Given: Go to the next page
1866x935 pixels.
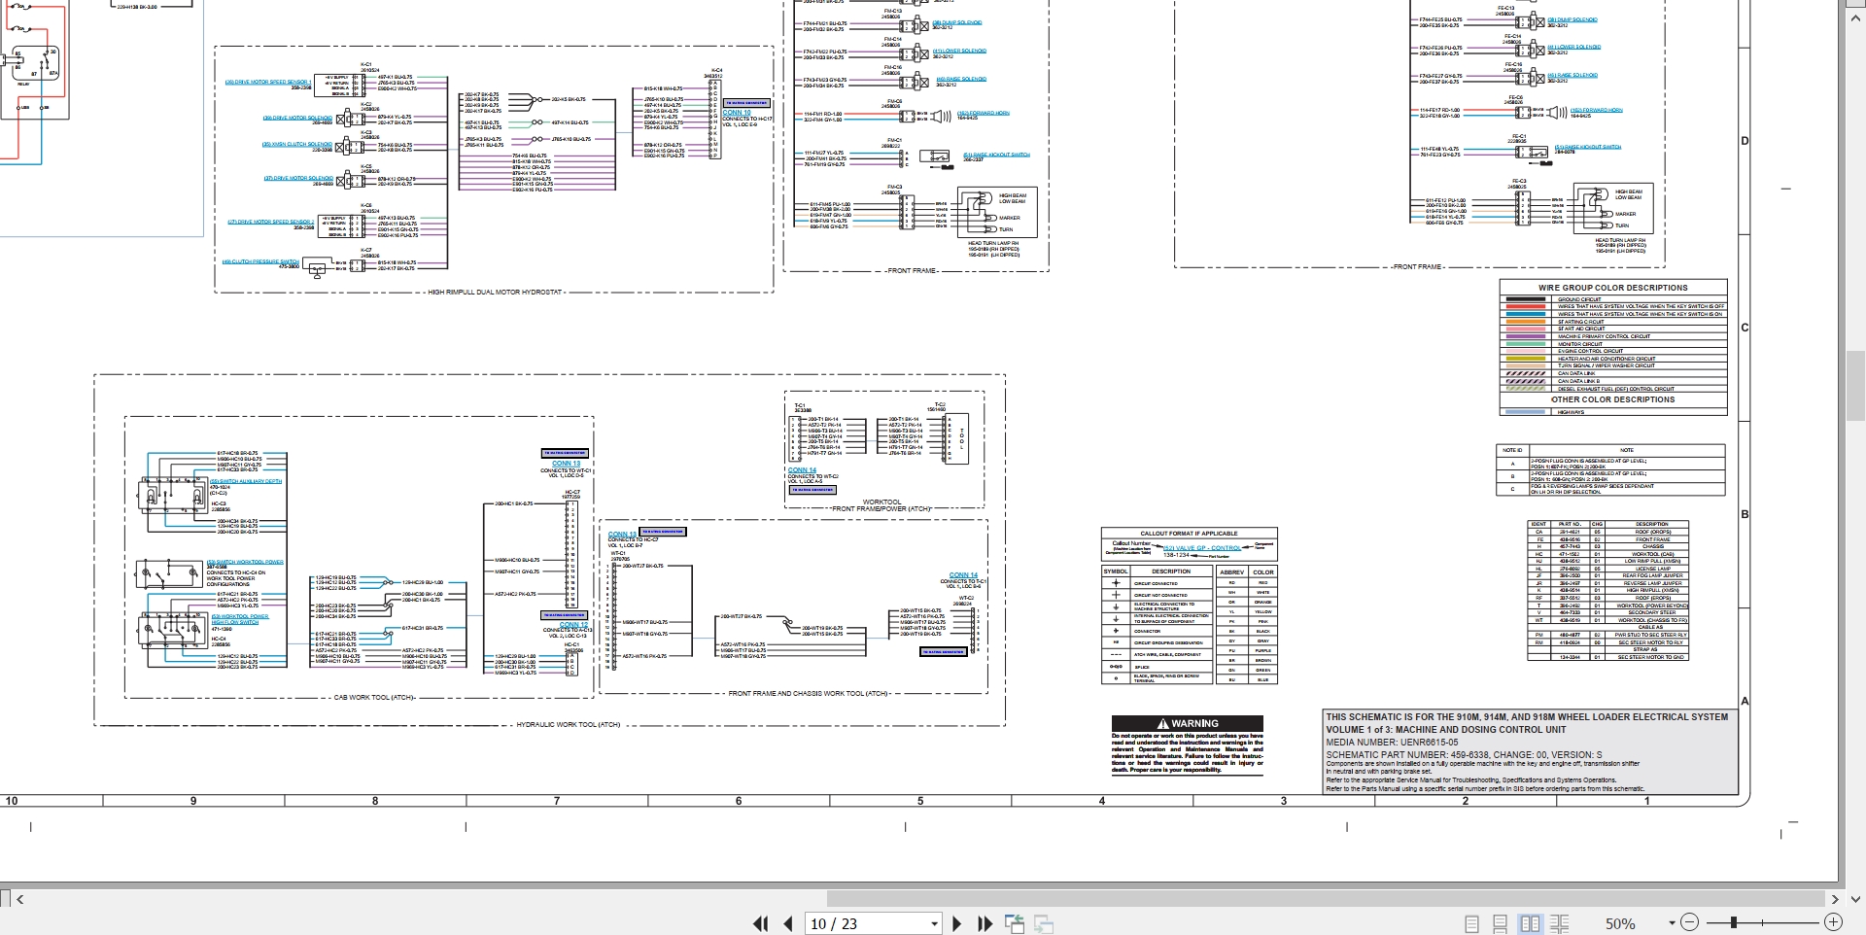Looking at the screenshot, I should tap(957, 923).
